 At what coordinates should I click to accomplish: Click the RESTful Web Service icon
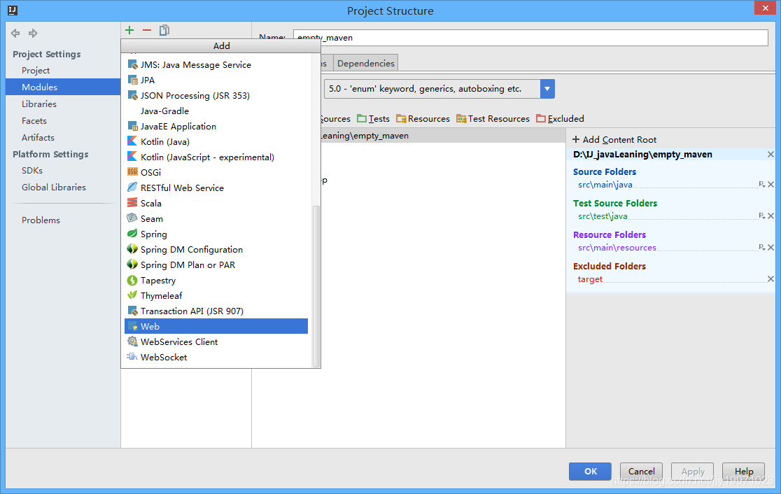tap(132, 188)
